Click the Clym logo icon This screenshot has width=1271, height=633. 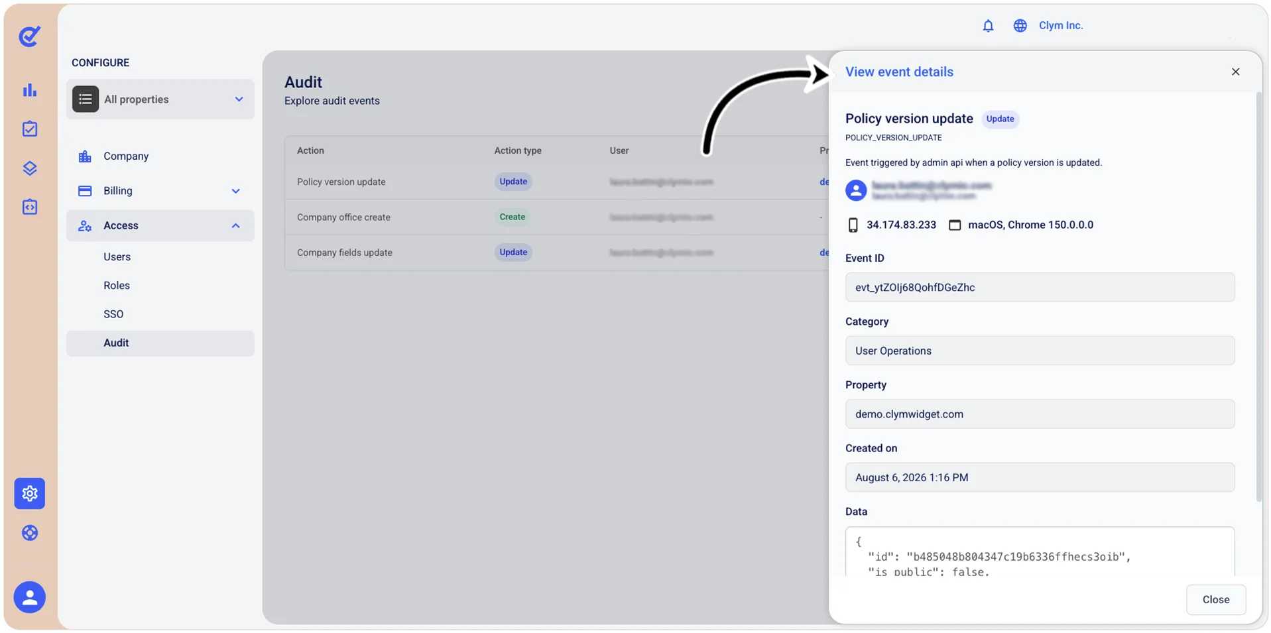[29, 36]
